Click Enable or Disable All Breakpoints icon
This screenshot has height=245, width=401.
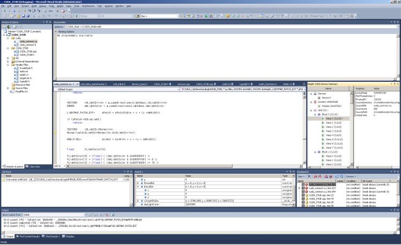tap(320, 177)
